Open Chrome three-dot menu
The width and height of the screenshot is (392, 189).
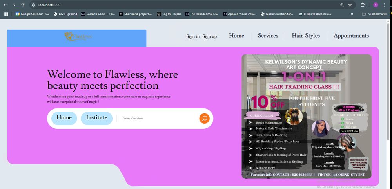[385, 5]
